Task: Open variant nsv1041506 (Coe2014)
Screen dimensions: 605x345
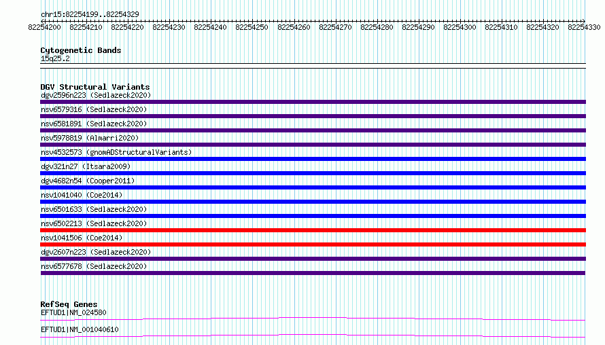Action: pos(82,238)
